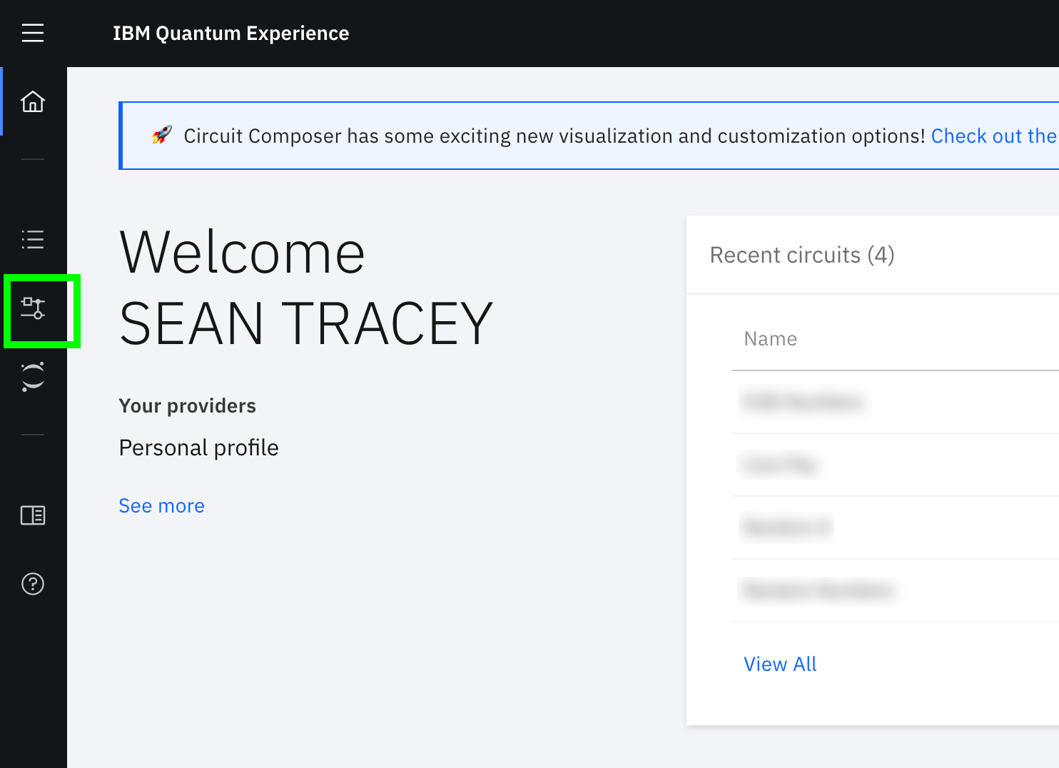This screenshot has height=768, width=1059.
Task: Click the Help question mark icon
Action: [x=33, y=584]
